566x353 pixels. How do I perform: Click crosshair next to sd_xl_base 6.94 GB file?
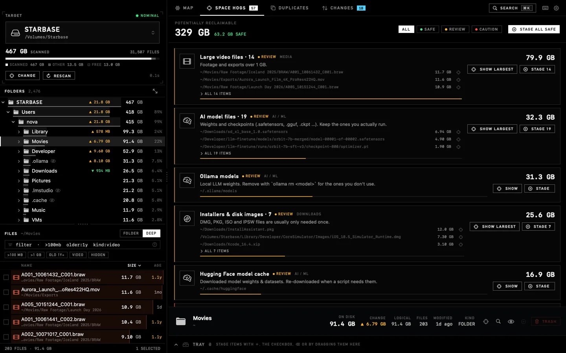tap(458, 132)
